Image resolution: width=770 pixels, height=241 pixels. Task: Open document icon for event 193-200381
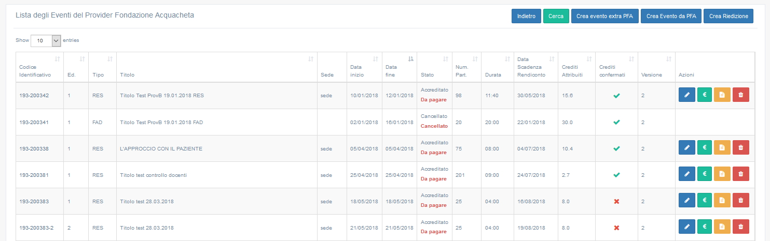pos(722,174)
